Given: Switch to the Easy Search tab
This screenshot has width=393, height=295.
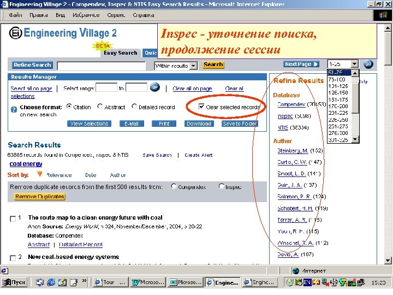Looking at the screenshot, I should [120, 53].
